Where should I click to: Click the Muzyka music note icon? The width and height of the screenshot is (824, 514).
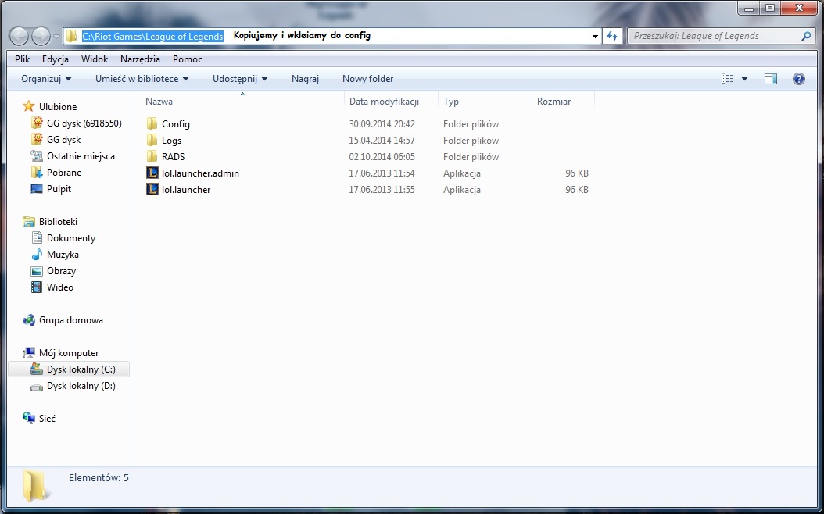(x=37, y=254)
